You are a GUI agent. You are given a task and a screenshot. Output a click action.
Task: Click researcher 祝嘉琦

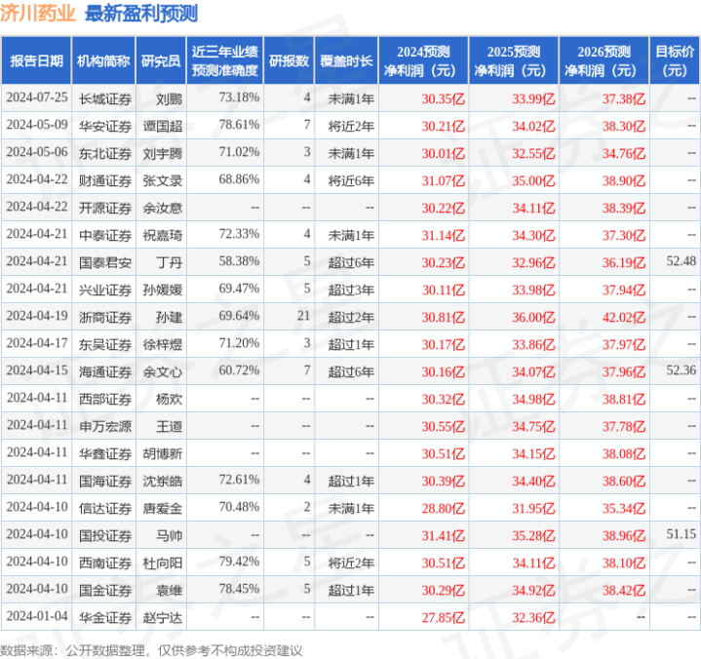point(163,235)
